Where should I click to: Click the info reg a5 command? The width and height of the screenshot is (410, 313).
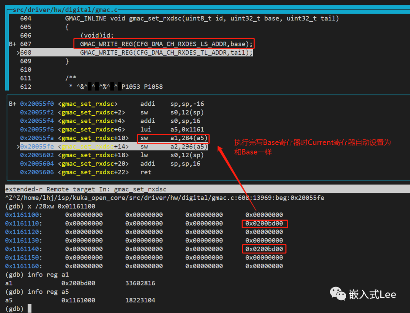click(48, 292)
